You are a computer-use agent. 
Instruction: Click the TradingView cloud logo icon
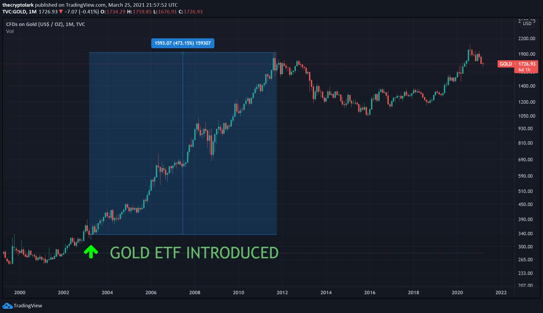click(7, 306)
